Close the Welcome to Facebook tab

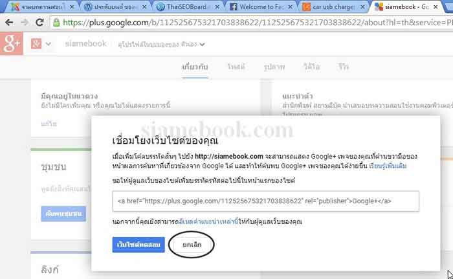coord(290,6)
